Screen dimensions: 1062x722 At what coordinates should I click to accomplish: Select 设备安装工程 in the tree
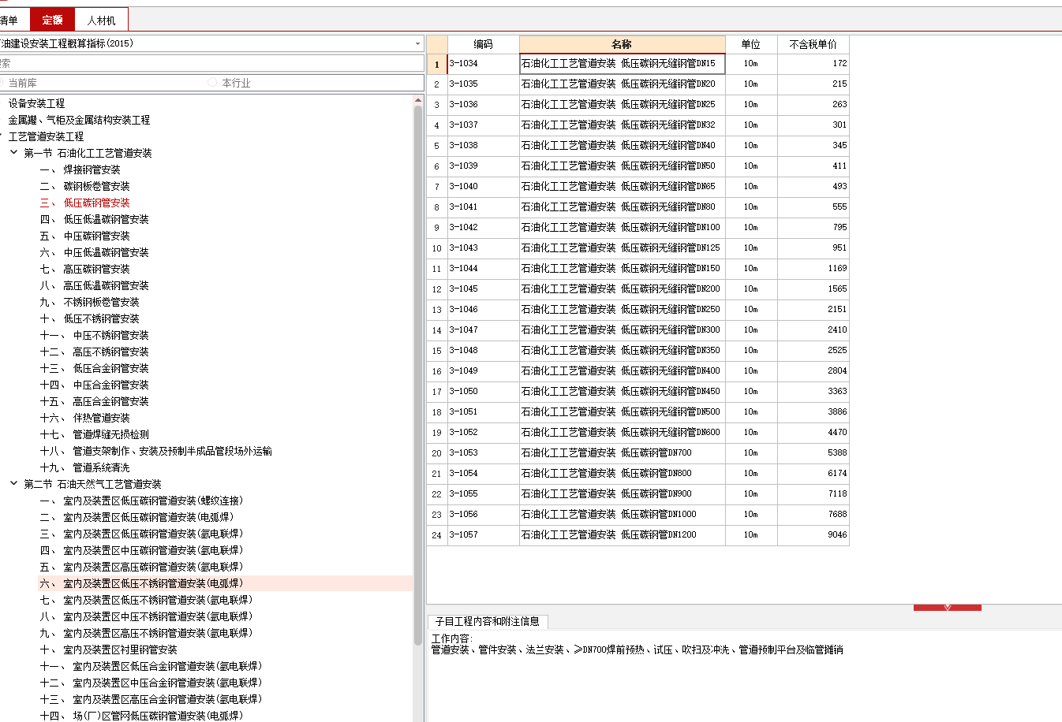tap(36, 103)
